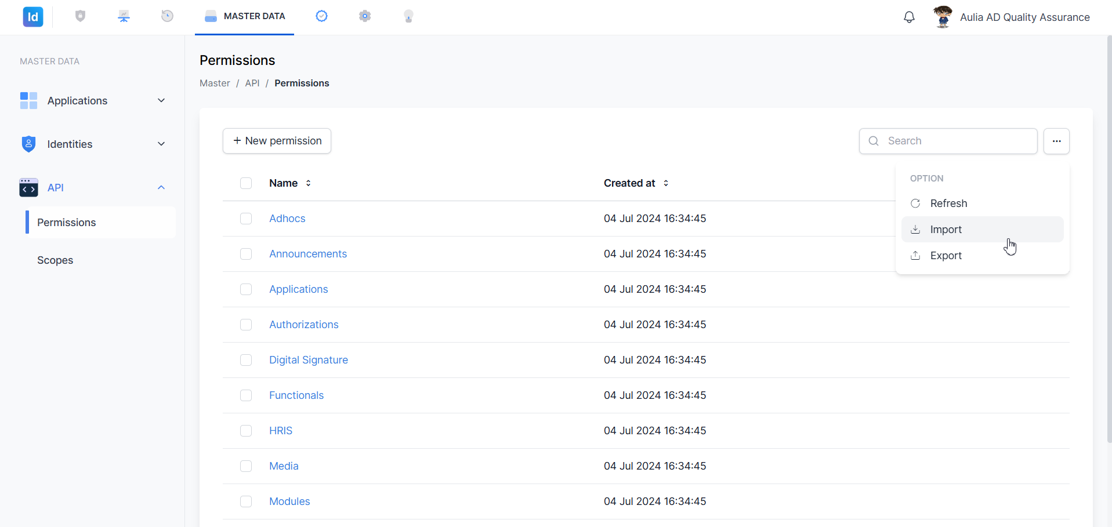Check the HRIS row checkbox
The image size is (1112, 527).
[x=246, y=431]
